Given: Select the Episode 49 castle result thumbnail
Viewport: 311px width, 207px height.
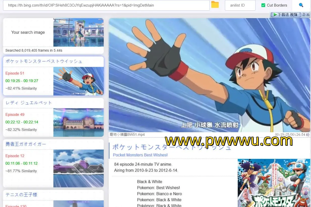Looking at the screenshot, I should click(x=78, y=122).
